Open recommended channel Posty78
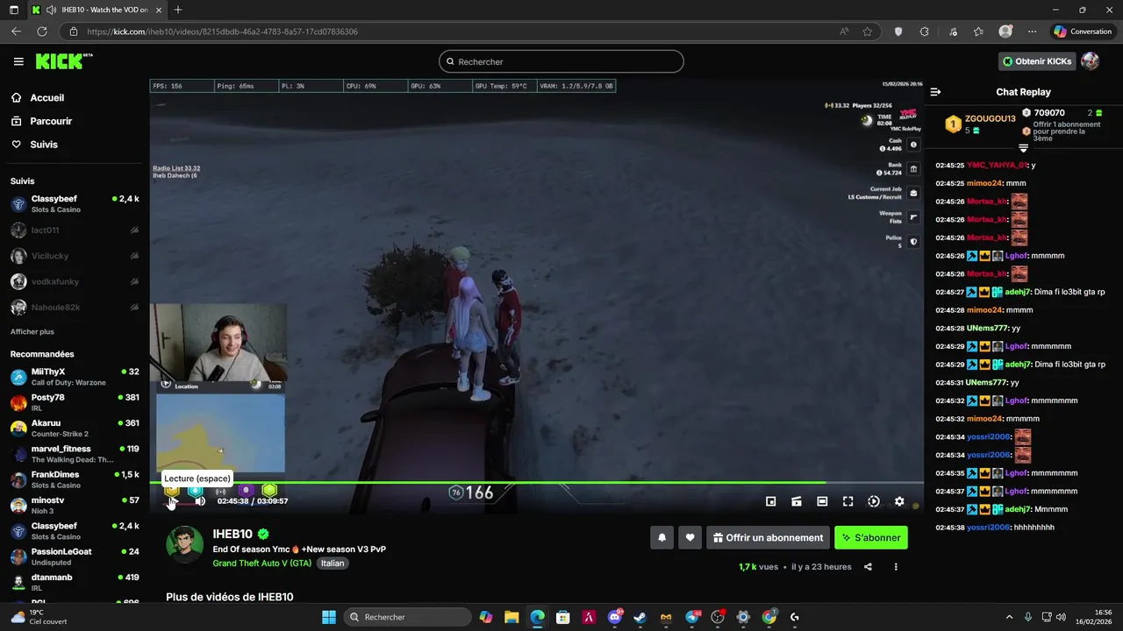The image size is (1123, 631). [x=75, y=403]
